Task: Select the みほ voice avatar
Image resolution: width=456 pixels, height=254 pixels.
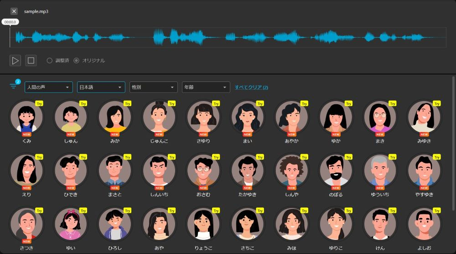Action: click(292, 224)
